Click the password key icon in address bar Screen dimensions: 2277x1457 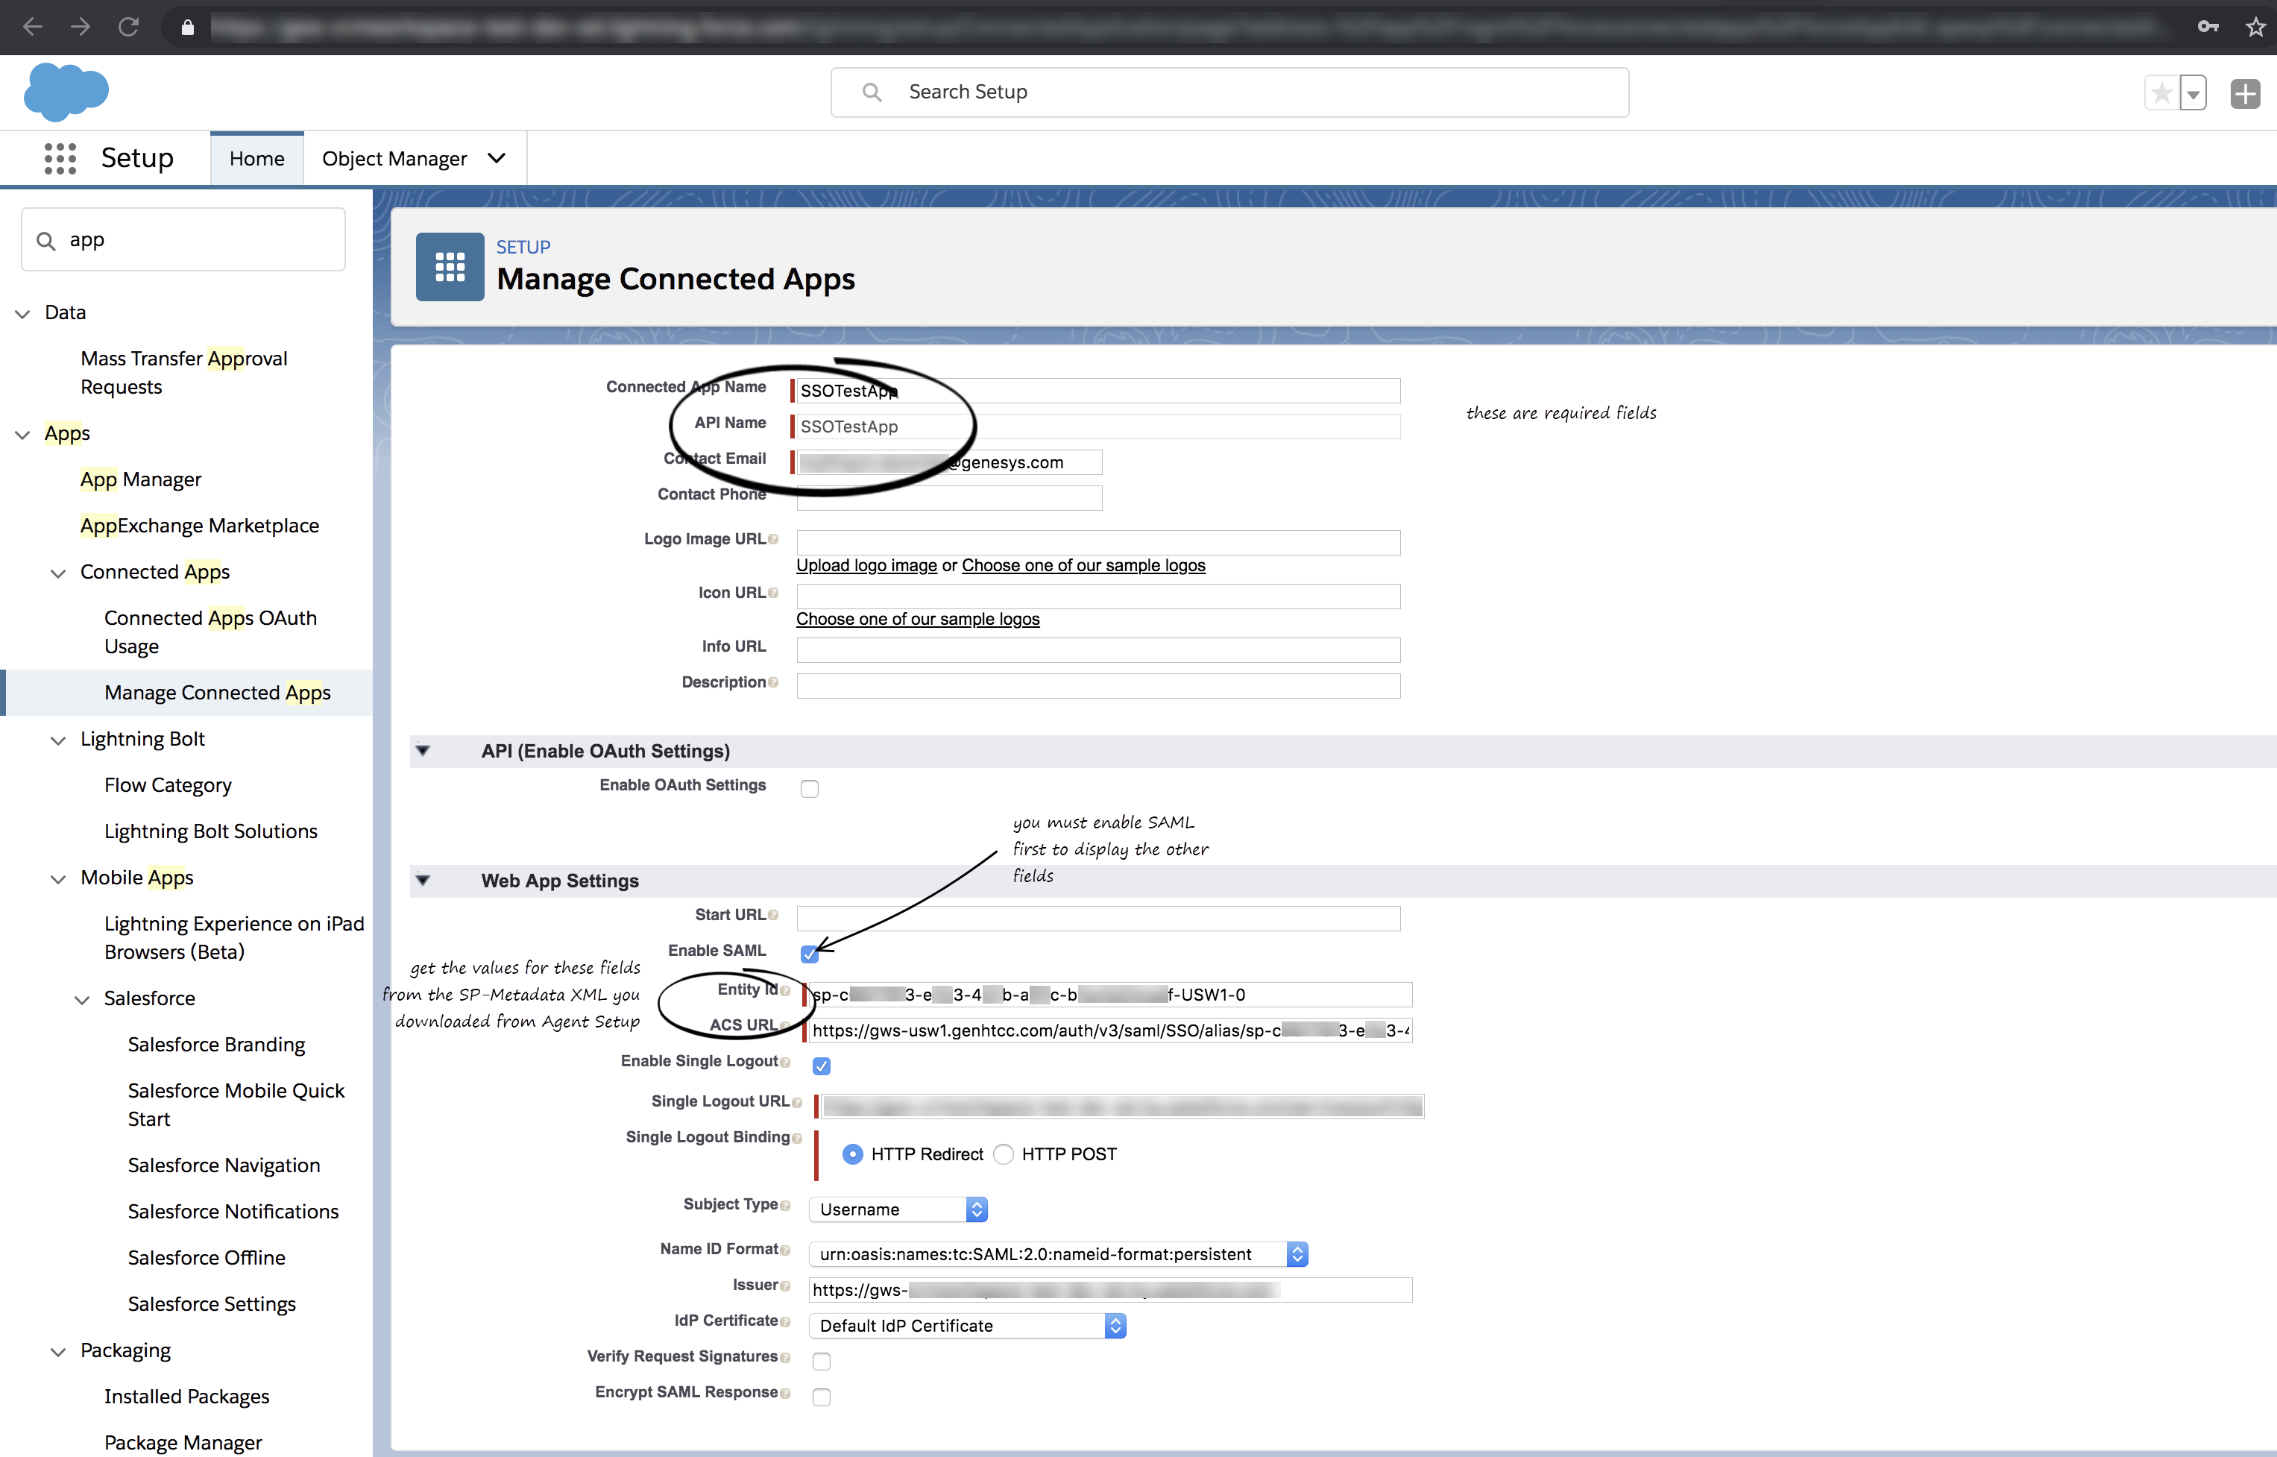pyautogui.click(x=2207, y=27)
